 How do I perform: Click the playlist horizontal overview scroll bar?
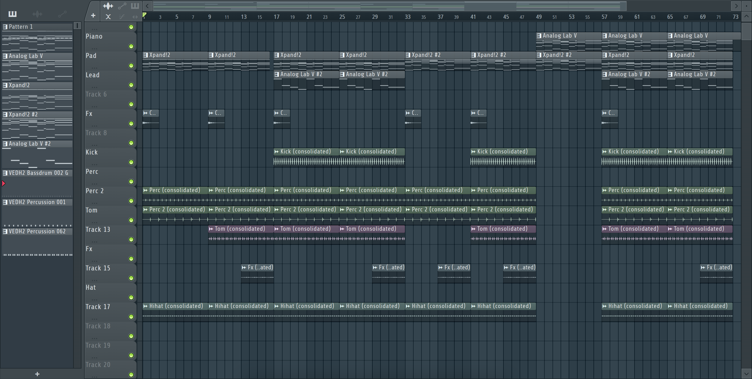click(390, 6)
